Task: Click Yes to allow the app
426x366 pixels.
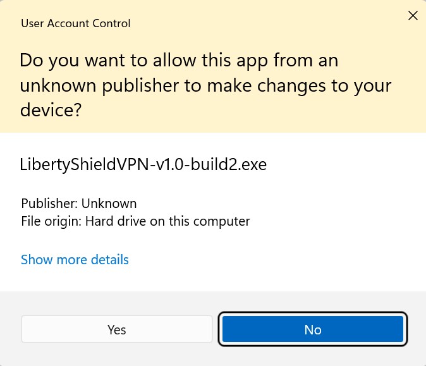Action: (x=116, y=329)
